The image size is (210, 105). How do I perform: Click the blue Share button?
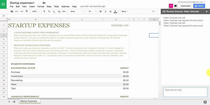click(199, 6)
